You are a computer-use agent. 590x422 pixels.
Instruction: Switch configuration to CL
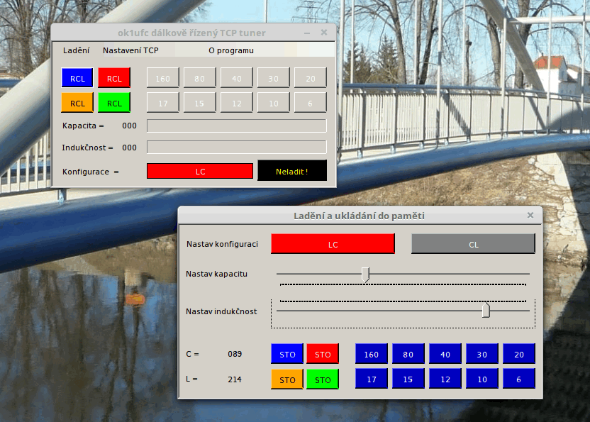point(473,244)
